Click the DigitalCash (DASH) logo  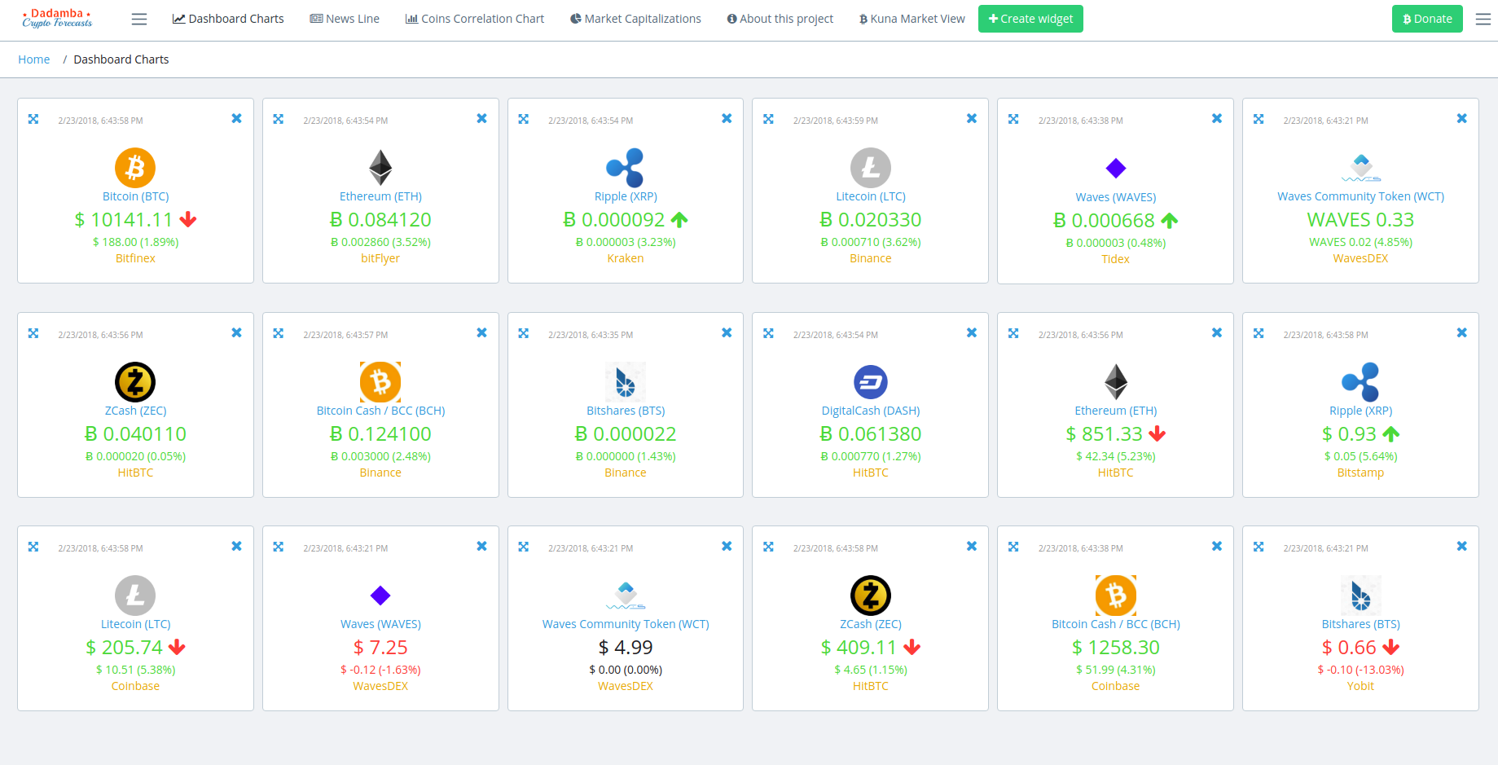(x=870, y=381)
